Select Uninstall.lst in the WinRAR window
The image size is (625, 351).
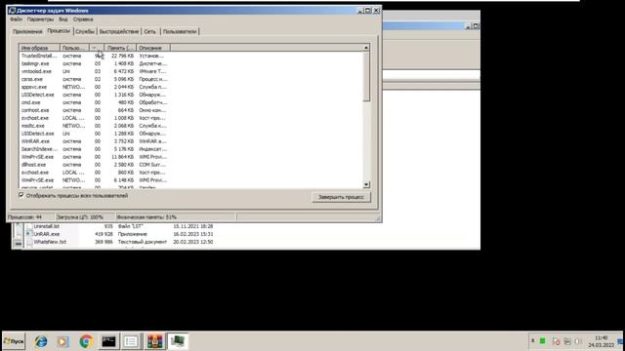click(x=46, y=226)
